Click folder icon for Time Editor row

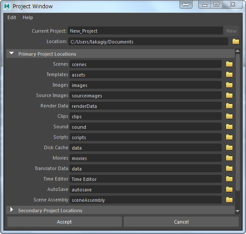[229, 179]
